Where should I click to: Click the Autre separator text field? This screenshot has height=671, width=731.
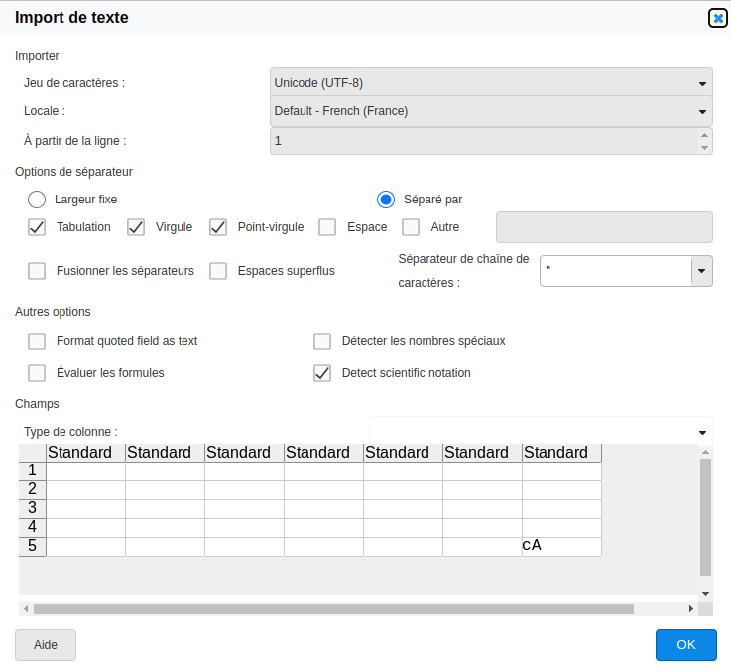(603, 227)
